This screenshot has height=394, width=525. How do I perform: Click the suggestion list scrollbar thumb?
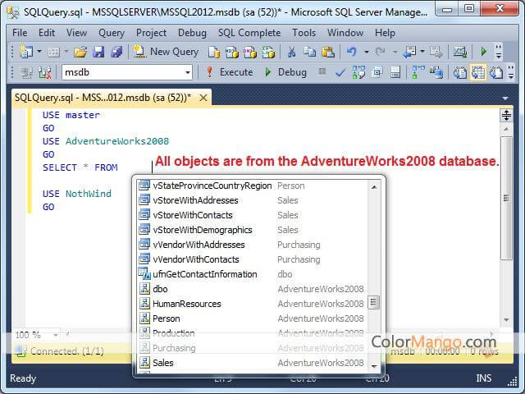(x=374, y=303)
